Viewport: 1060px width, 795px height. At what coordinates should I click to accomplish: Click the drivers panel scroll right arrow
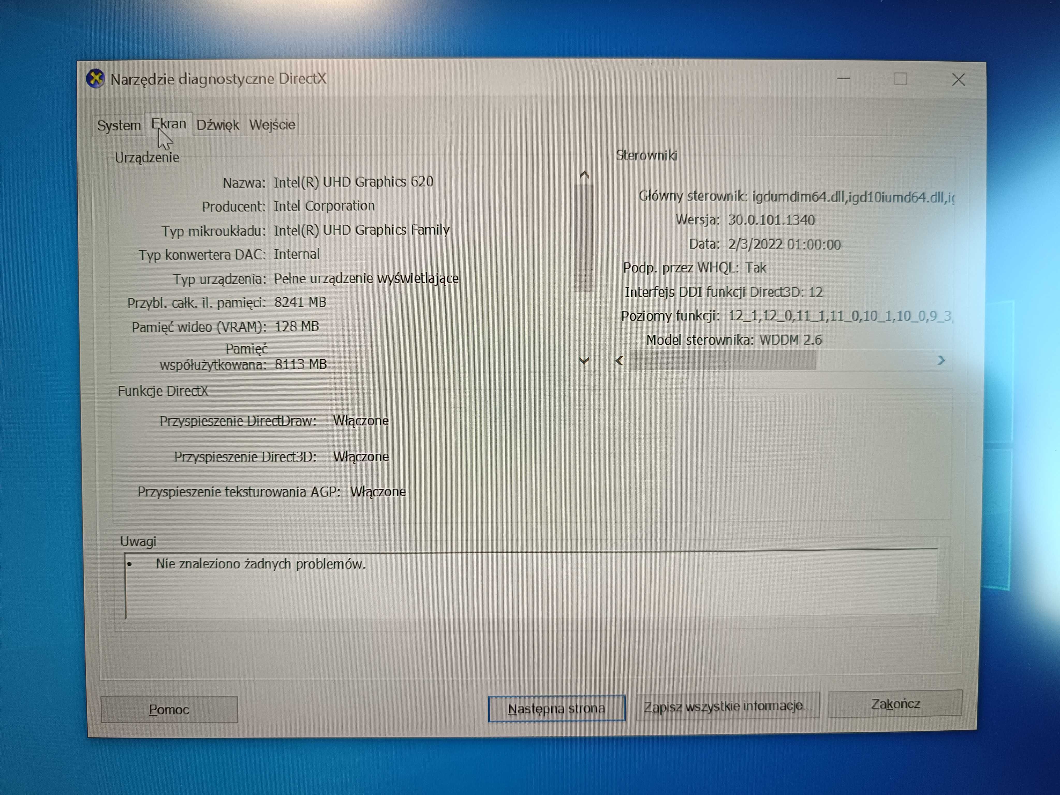pyautogui.click(x=941, y=360)
